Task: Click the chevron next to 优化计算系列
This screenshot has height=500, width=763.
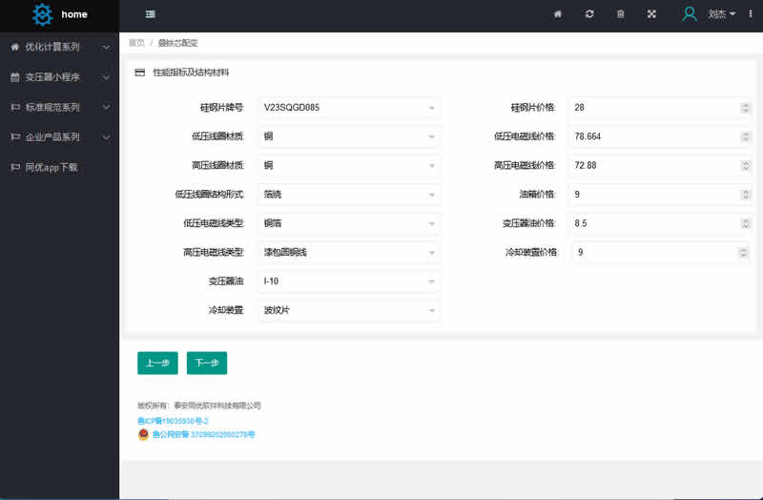Action: [106, 48]
